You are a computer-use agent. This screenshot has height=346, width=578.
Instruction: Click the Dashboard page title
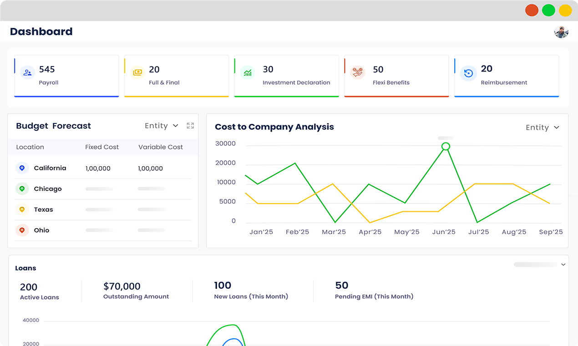point(41,31)
